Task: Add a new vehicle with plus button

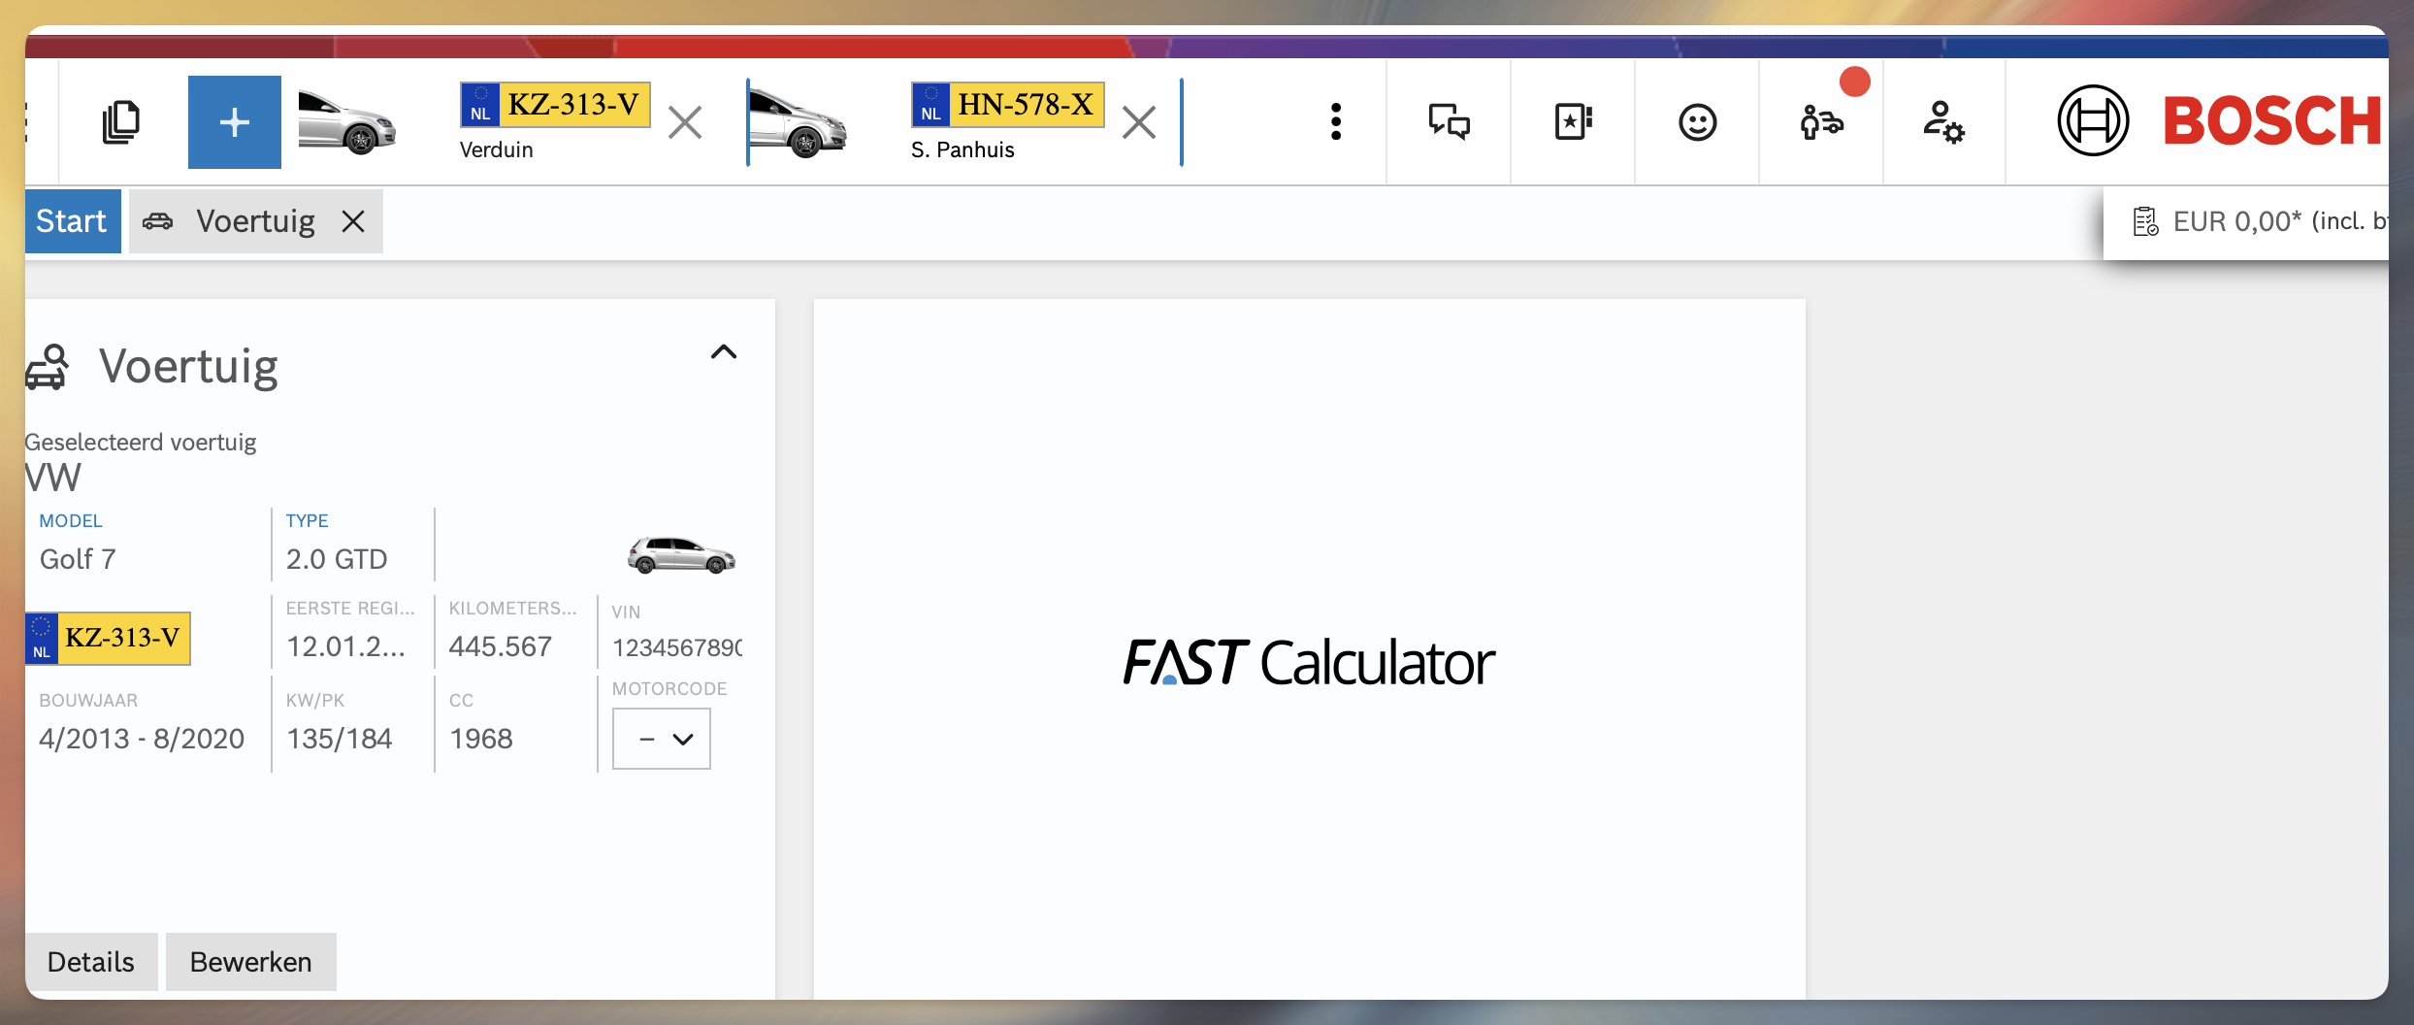Action: tap(235, 122)
